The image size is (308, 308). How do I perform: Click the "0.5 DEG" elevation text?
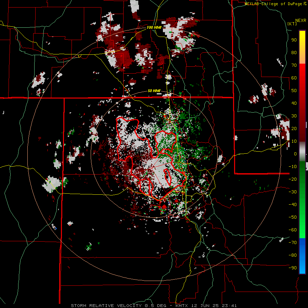[155, 306]
